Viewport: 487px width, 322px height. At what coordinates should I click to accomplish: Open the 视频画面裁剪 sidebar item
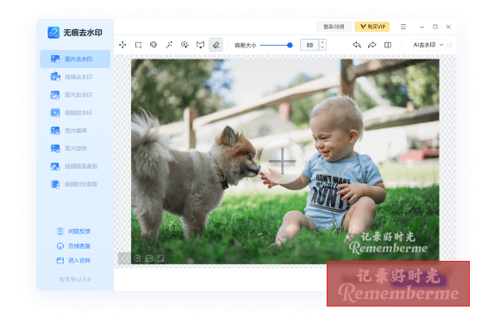[75, 166]
